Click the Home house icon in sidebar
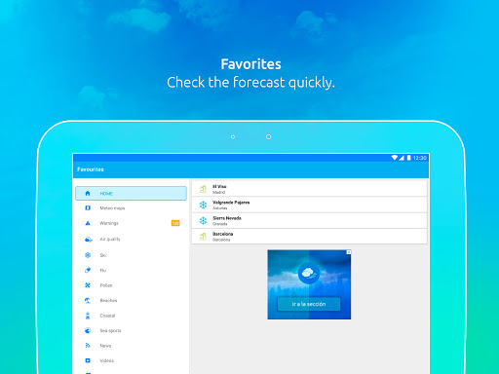This screenshot has width=499, height=374. point(88,194)
